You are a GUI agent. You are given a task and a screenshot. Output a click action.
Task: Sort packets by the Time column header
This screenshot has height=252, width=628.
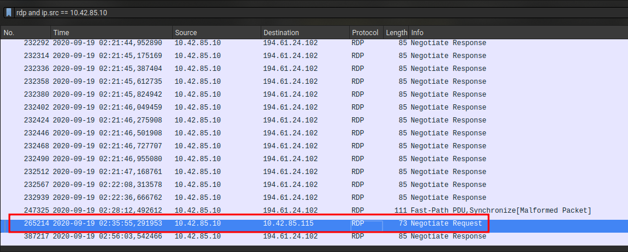click(111, 33)
